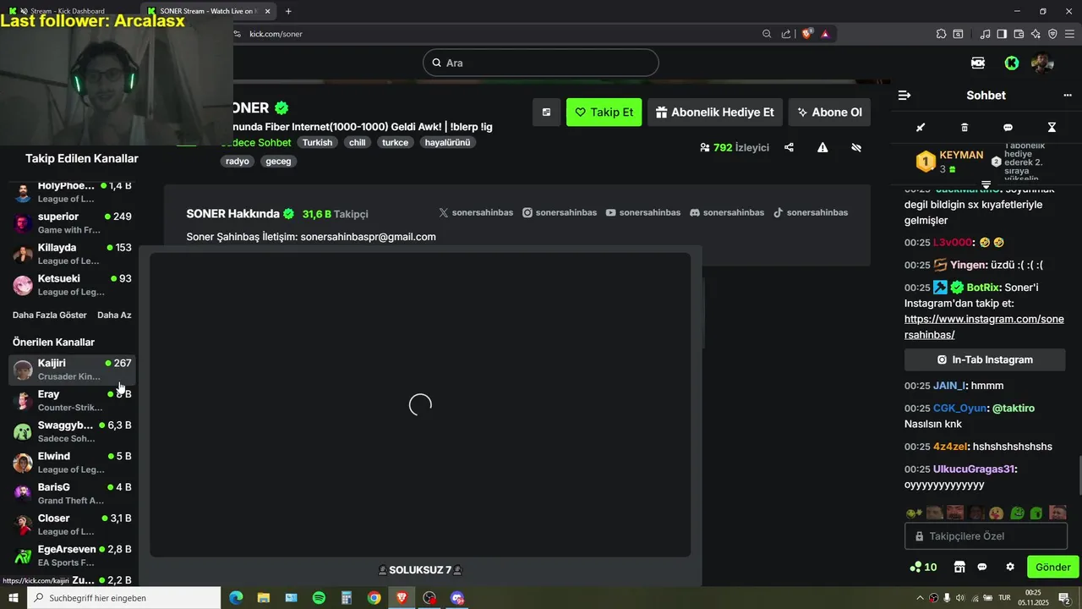
Task: Open the Elwind channel in sidebar
Action: tap(72, 463)
